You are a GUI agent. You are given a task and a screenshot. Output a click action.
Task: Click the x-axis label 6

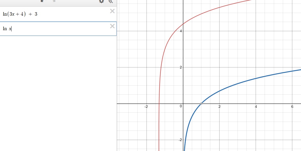pyautogui.click(x=292, y=107)
